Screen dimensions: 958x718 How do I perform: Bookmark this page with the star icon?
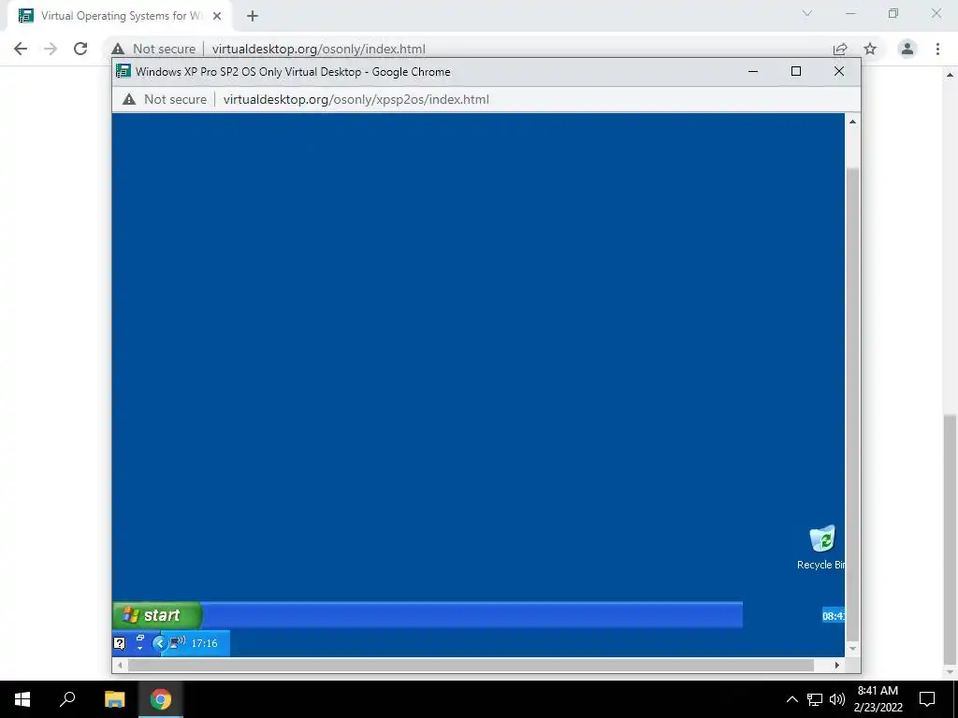(870, 49)
